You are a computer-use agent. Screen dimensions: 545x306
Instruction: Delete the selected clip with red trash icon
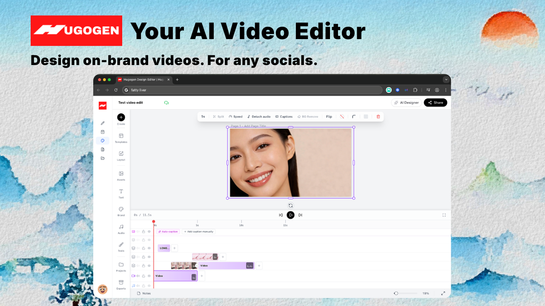378,116
